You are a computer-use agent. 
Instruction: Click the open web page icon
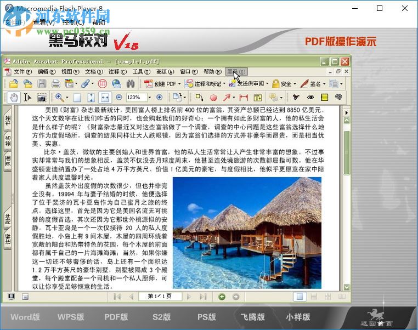coord(28,84)
